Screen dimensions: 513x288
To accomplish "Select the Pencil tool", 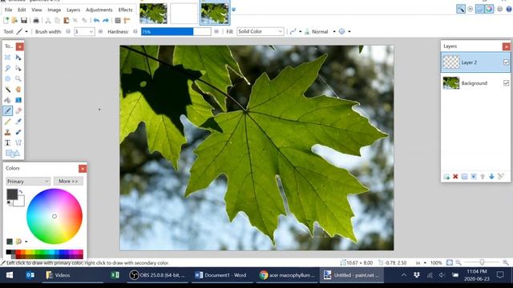I will point(7,122).
